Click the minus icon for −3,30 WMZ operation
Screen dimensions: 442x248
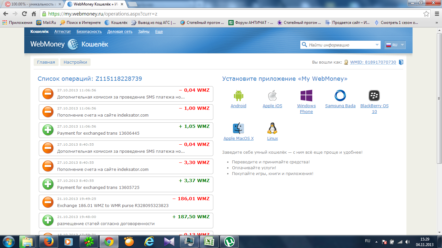coord(48,166)
